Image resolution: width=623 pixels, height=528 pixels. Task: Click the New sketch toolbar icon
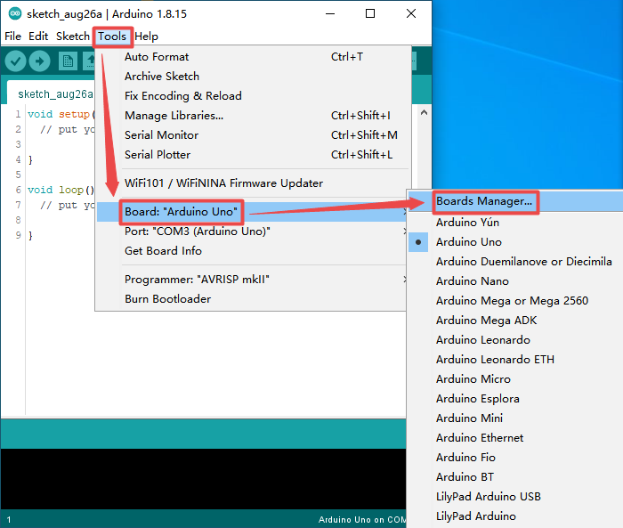pyautogui.click(x=68, y=61)
